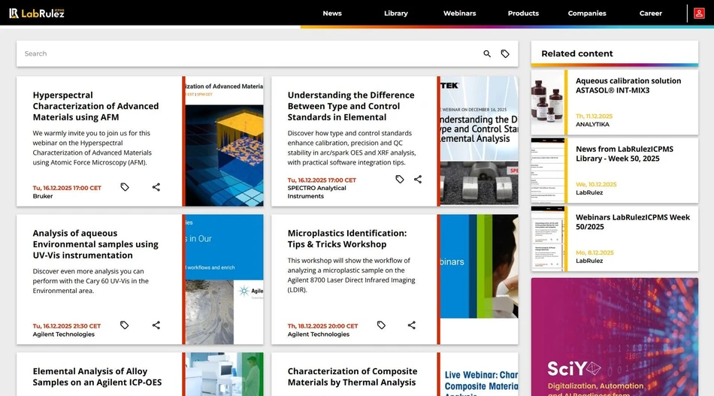Share the Microplastics Identification workshop
This screenshot has width=714, height=396.
412,325
